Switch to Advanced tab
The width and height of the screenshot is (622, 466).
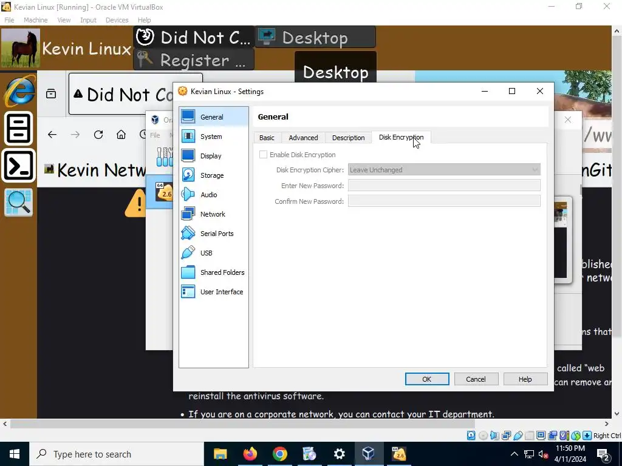pos(303,138)
